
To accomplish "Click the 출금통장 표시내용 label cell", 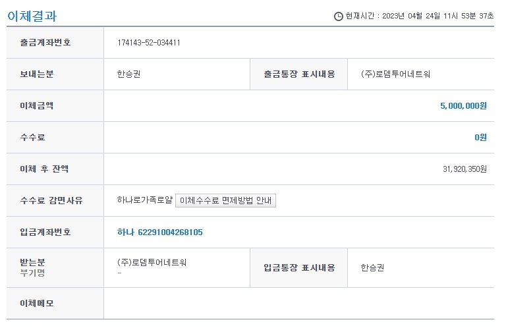I will point(299,74).
